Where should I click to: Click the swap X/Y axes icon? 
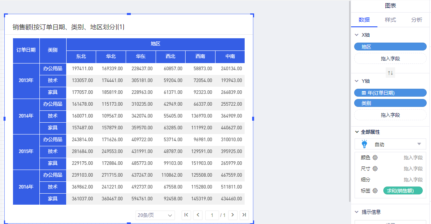pos(390,73)
